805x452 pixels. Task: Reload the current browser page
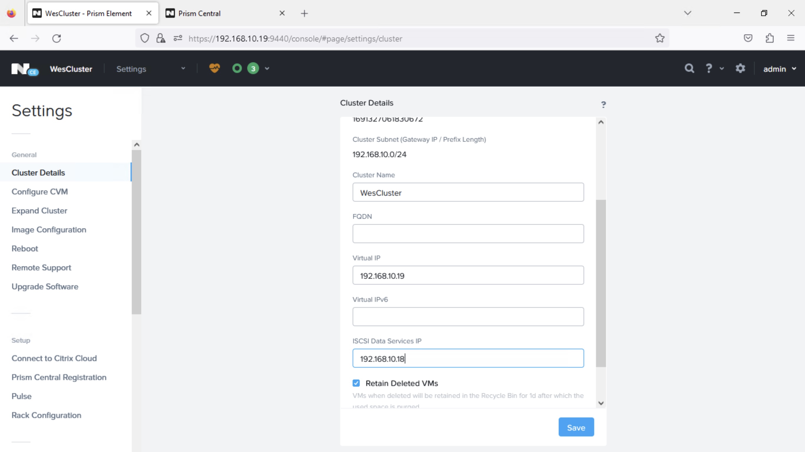57,38
